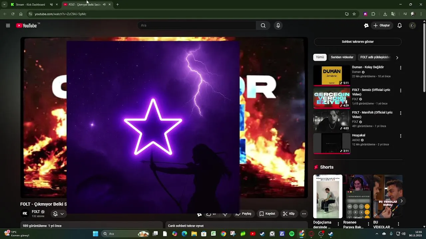Screen dimensions: 426x239
Task: Open Spotify from the taskbar
Action: (292, 234)
